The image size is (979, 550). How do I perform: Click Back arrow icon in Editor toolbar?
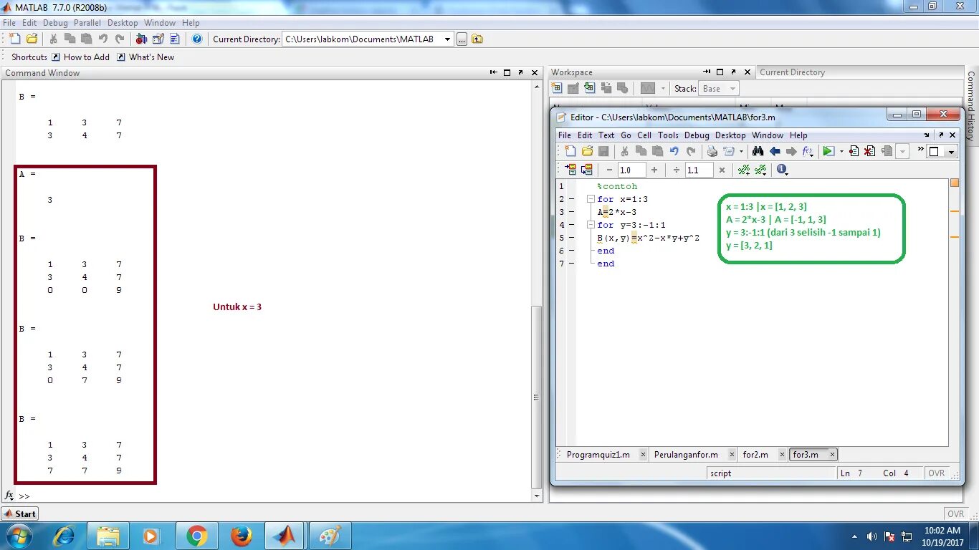pyautogui.click(x=775, y=151)
